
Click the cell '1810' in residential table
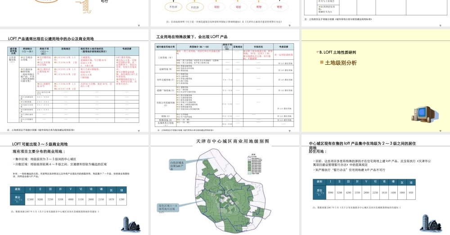click(x=384, y=193)
